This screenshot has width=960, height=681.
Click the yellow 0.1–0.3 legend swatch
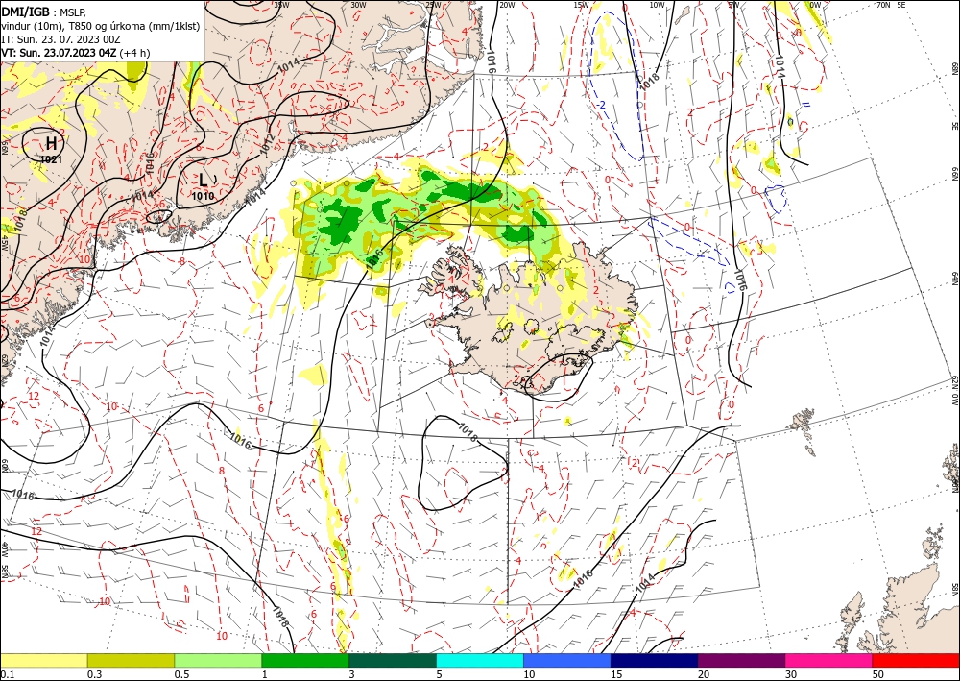click(43, 660)
